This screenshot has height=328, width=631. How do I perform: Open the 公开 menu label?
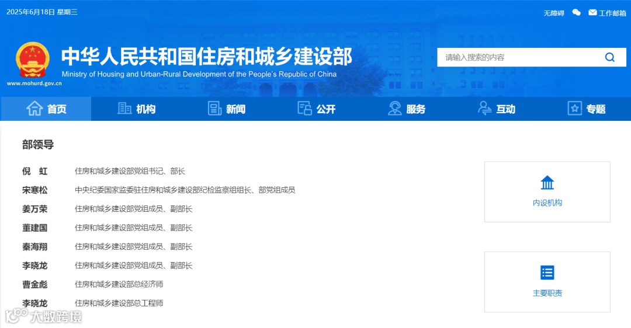(326, 109)
